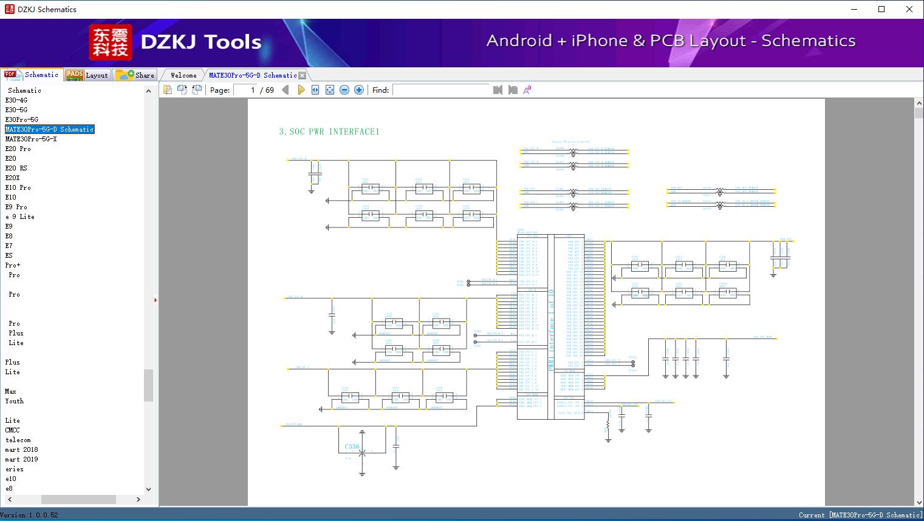The height and width of the screenshot is (521, 924).
Task: Click the fit width icon
Action: (315, 90)
